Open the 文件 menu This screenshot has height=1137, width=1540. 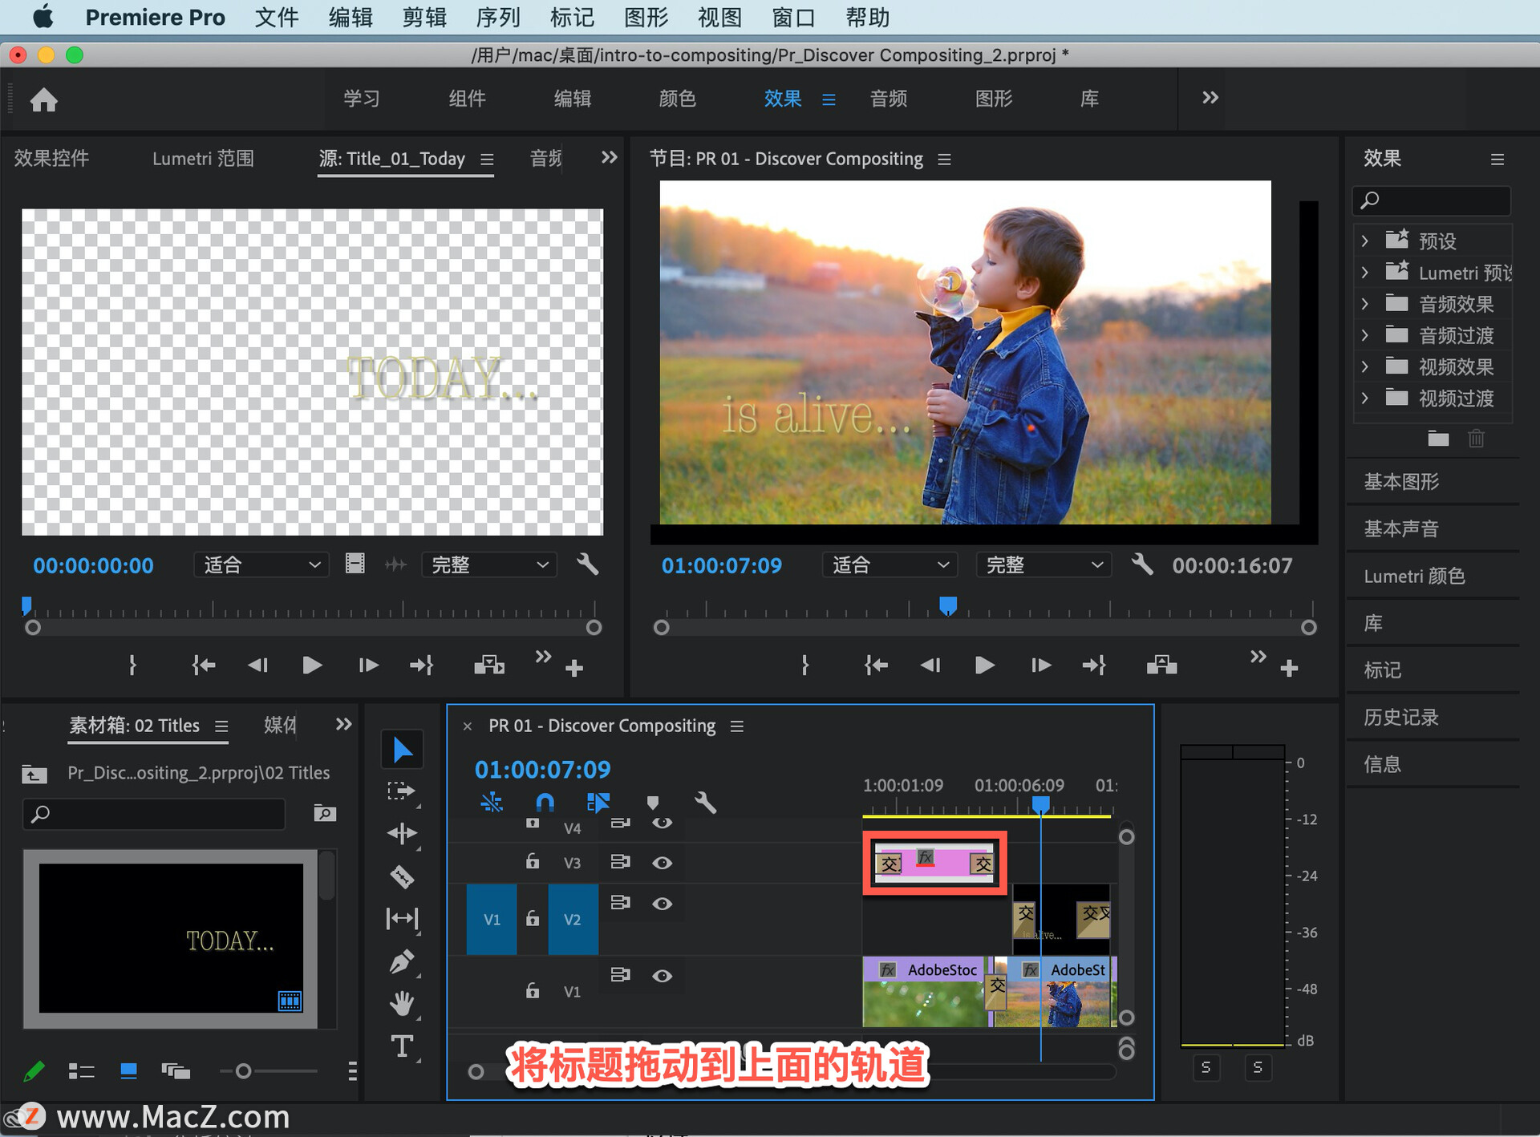point(277,17)
